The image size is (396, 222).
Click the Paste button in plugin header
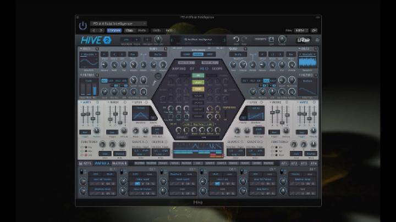pos(142,31)
